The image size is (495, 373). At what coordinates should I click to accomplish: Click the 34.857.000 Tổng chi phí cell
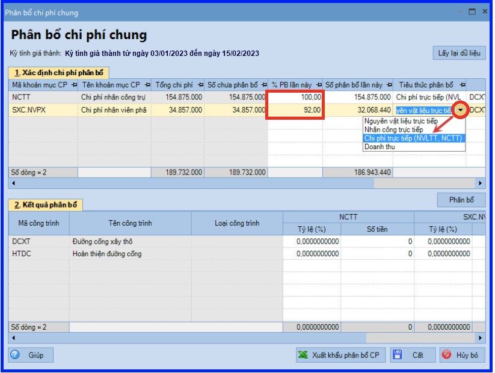tap(178, 110)
